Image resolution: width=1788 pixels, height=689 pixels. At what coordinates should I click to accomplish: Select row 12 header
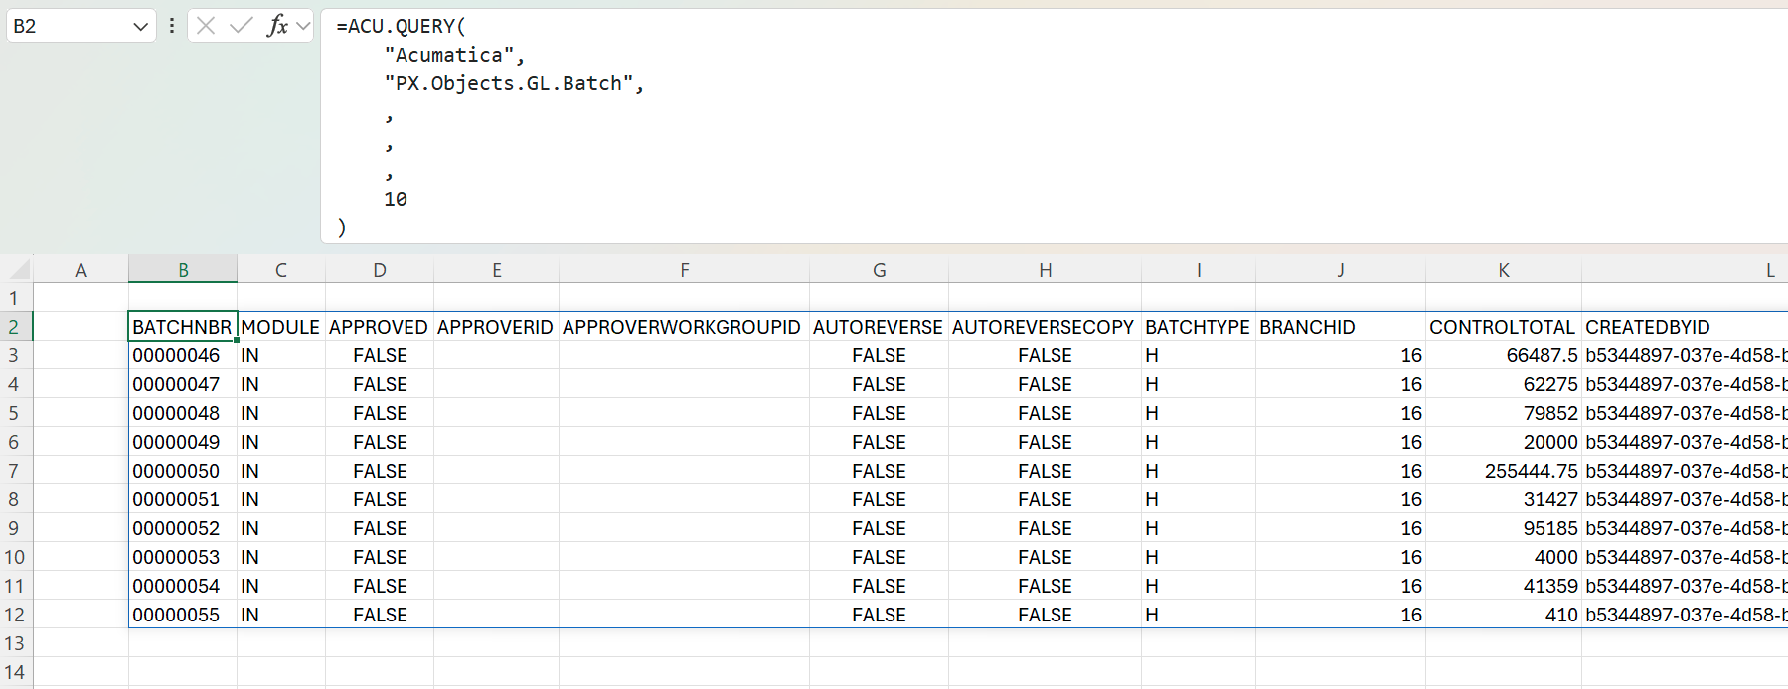click(15, 615)
